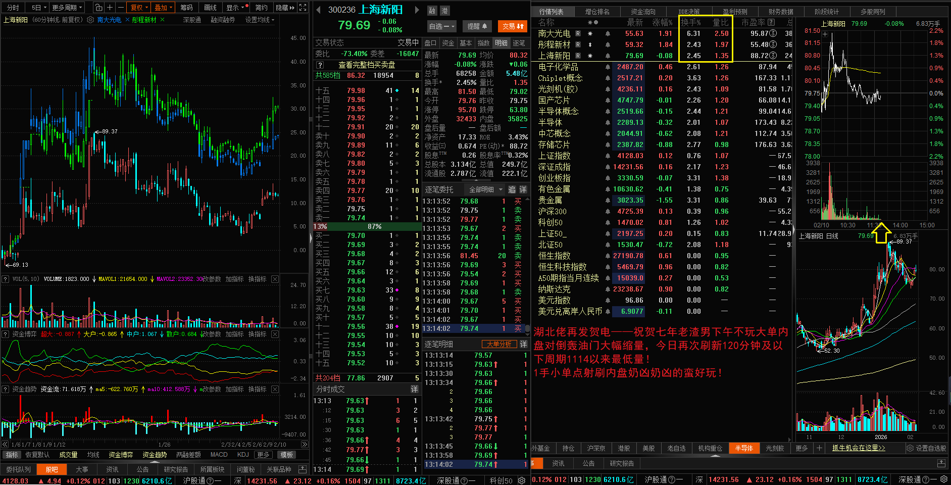Click the 提醒 alert button
The width and height of the screenshot is (951, 485).
477,26
